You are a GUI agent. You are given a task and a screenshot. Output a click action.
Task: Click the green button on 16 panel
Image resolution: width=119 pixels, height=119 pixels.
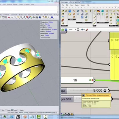click(90, 80)
